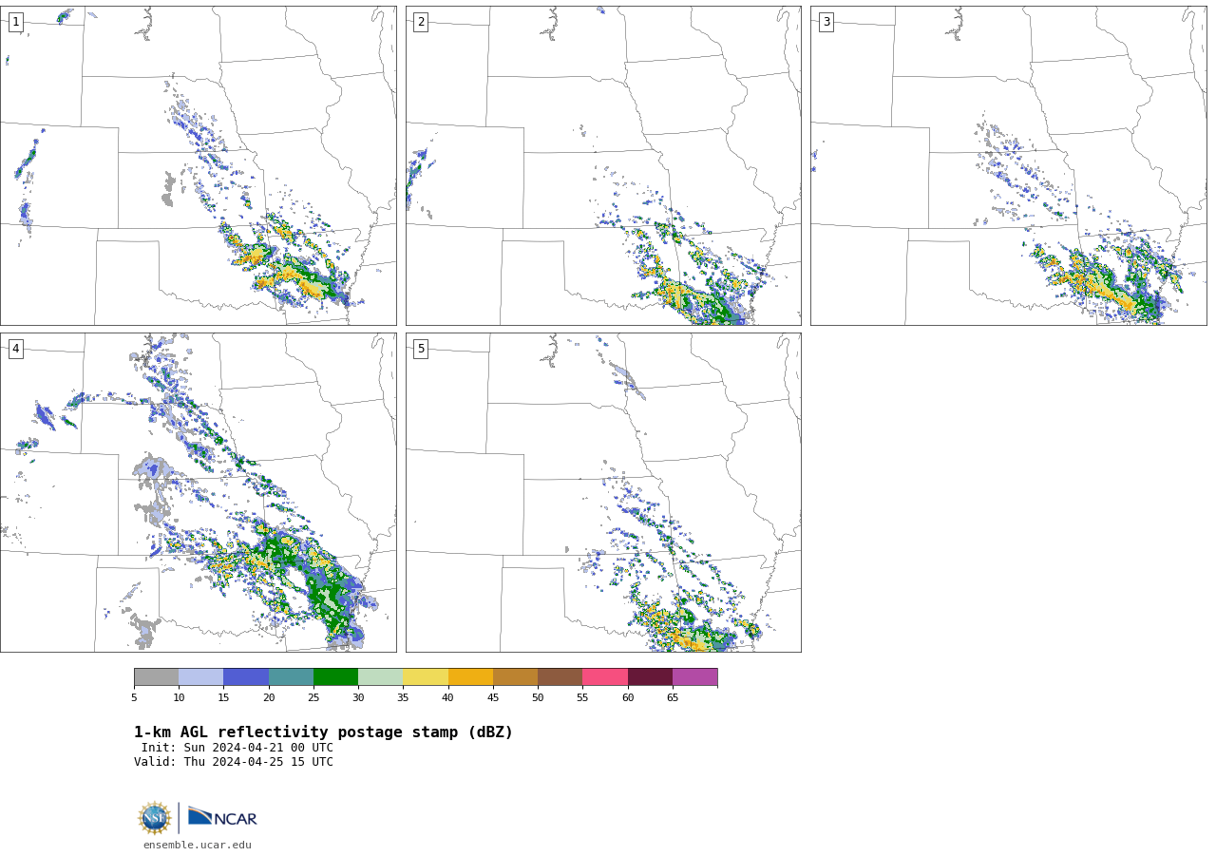Open ensemble member 5 reflectivity map

tap(603, 492)
